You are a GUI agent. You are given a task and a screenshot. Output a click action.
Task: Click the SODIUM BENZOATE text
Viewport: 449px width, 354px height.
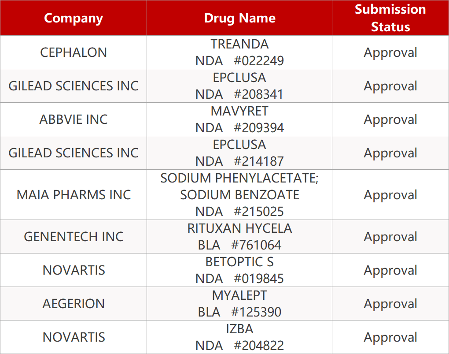239,195
